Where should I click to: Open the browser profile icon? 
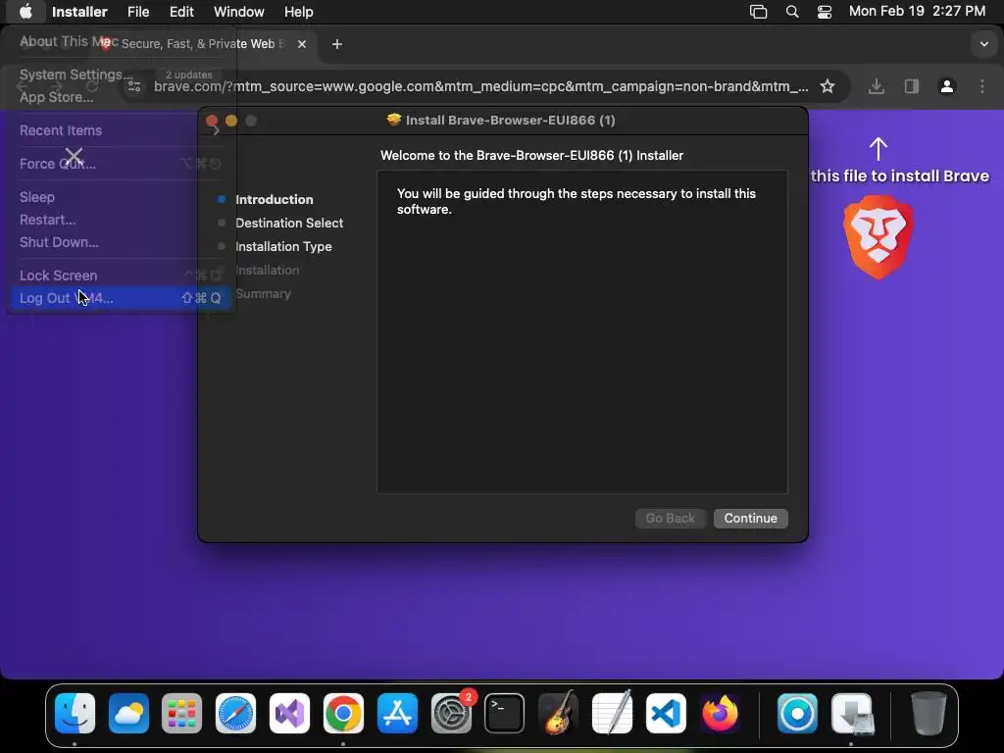[947, 86]
